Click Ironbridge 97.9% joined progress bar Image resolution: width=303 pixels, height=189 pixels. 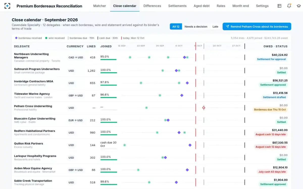click(109, 85)
